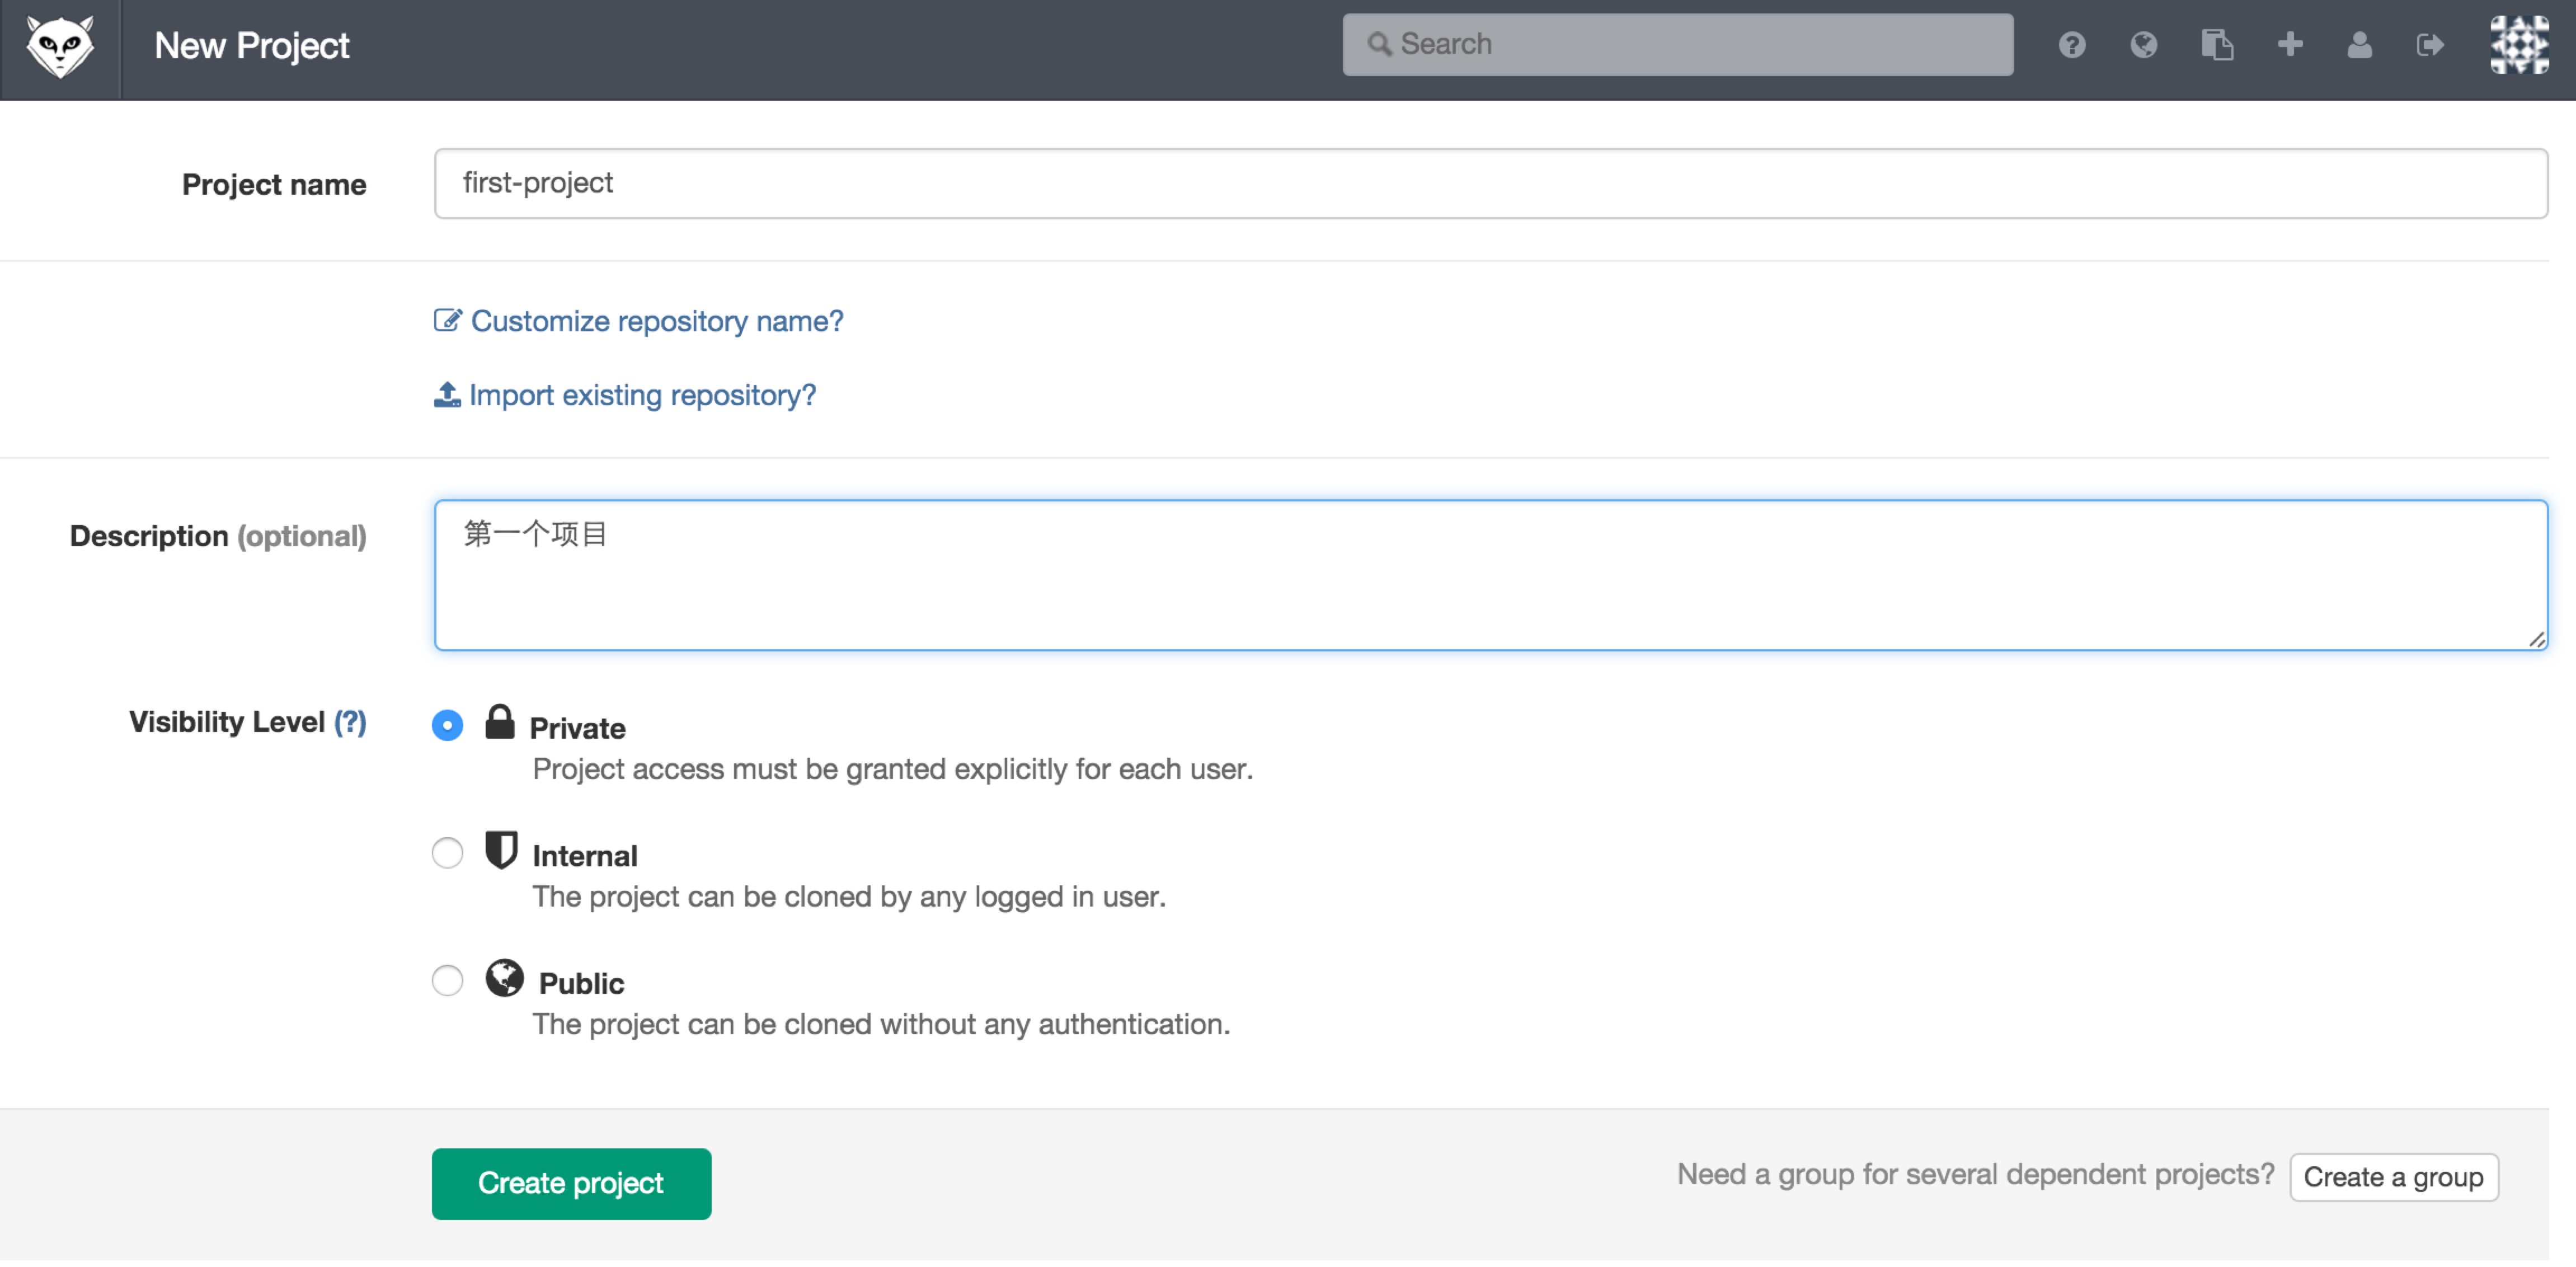
Task: Click the magnifier icon in Search box
Action: pyautogui.click(x=1379, y=44)
